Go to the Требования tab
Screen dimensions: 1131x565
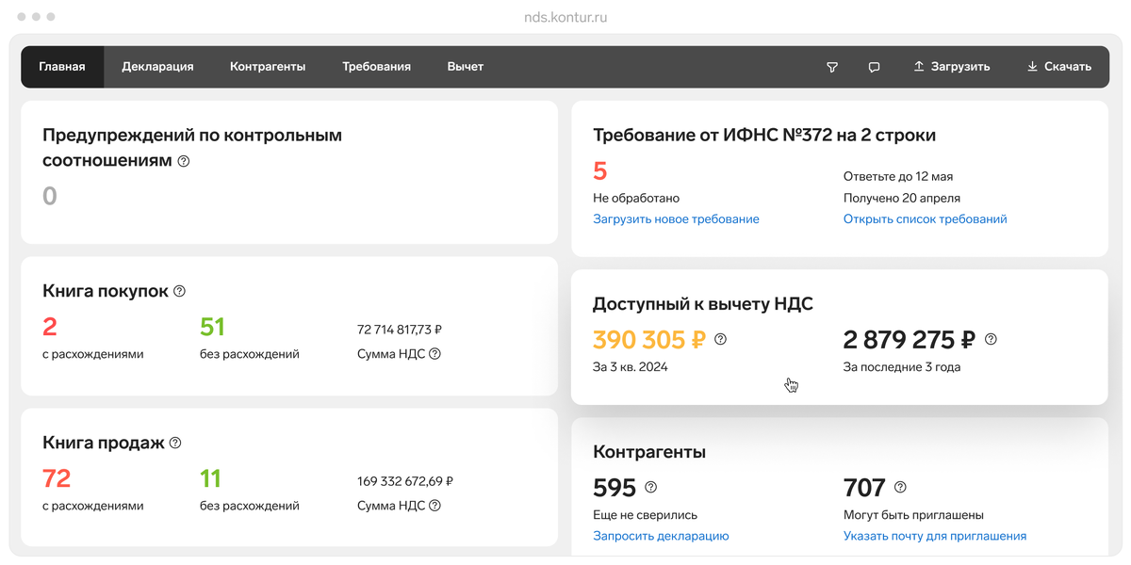pyautogui.click(x=376, y=67)
